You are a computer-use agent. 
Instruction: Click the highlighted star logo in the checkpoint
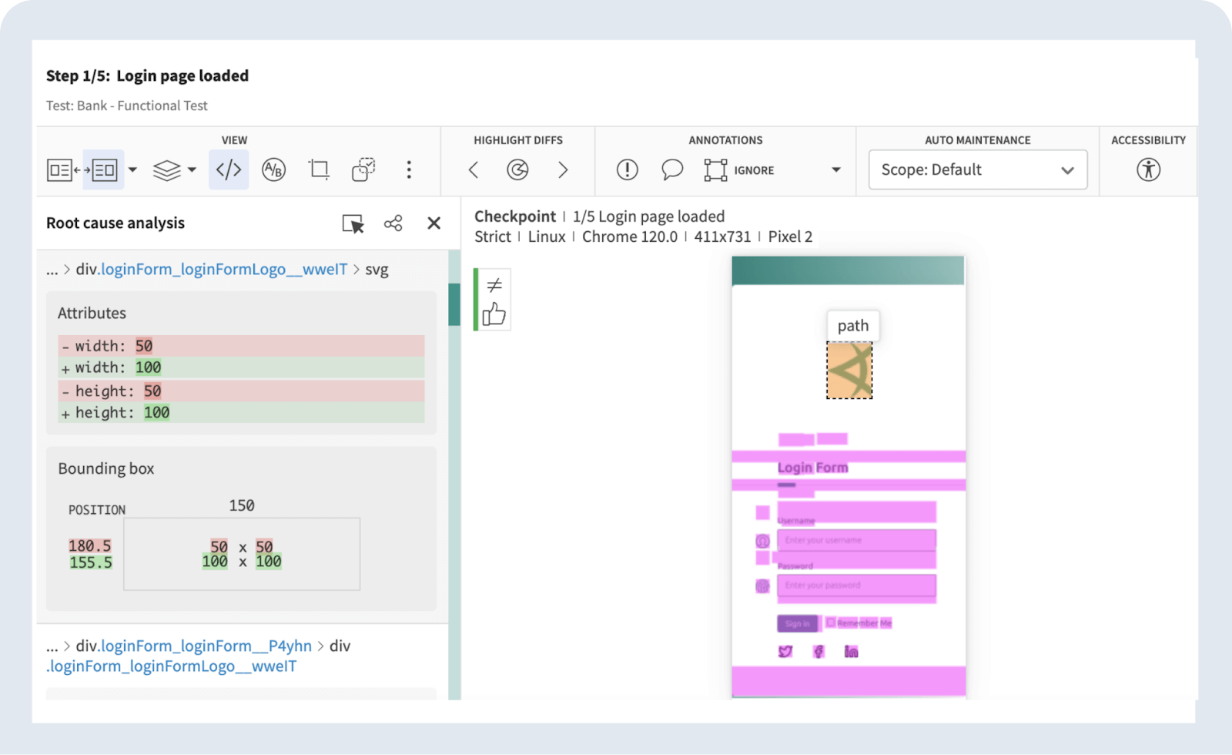849,371
